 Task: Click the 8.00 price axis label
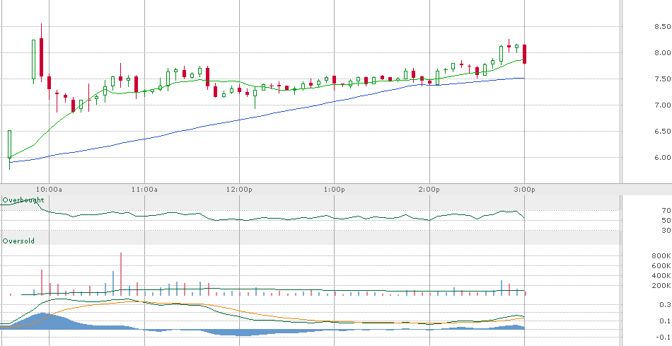662,53
